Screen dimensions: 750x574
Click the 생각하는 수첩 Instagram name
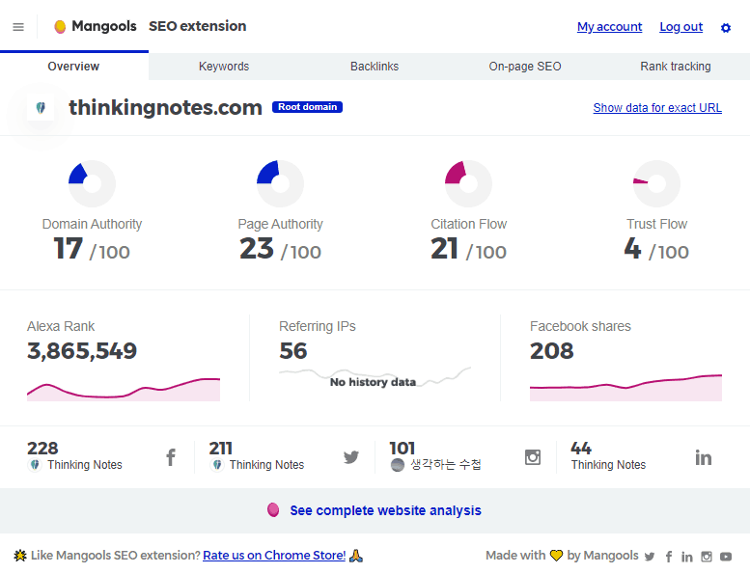point(446,465)
